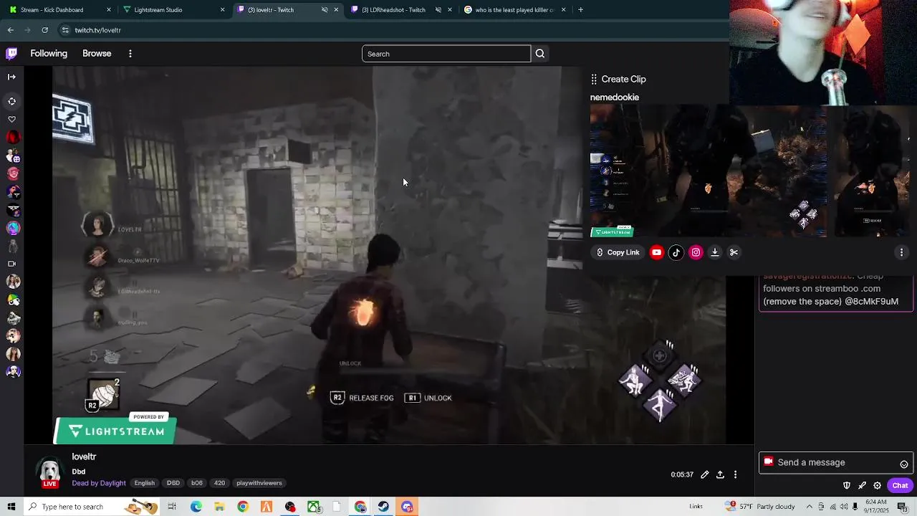The width and height of the screenshot is (917, 516).
Task: Click the Create Clip header
Action: pos(623,80)
